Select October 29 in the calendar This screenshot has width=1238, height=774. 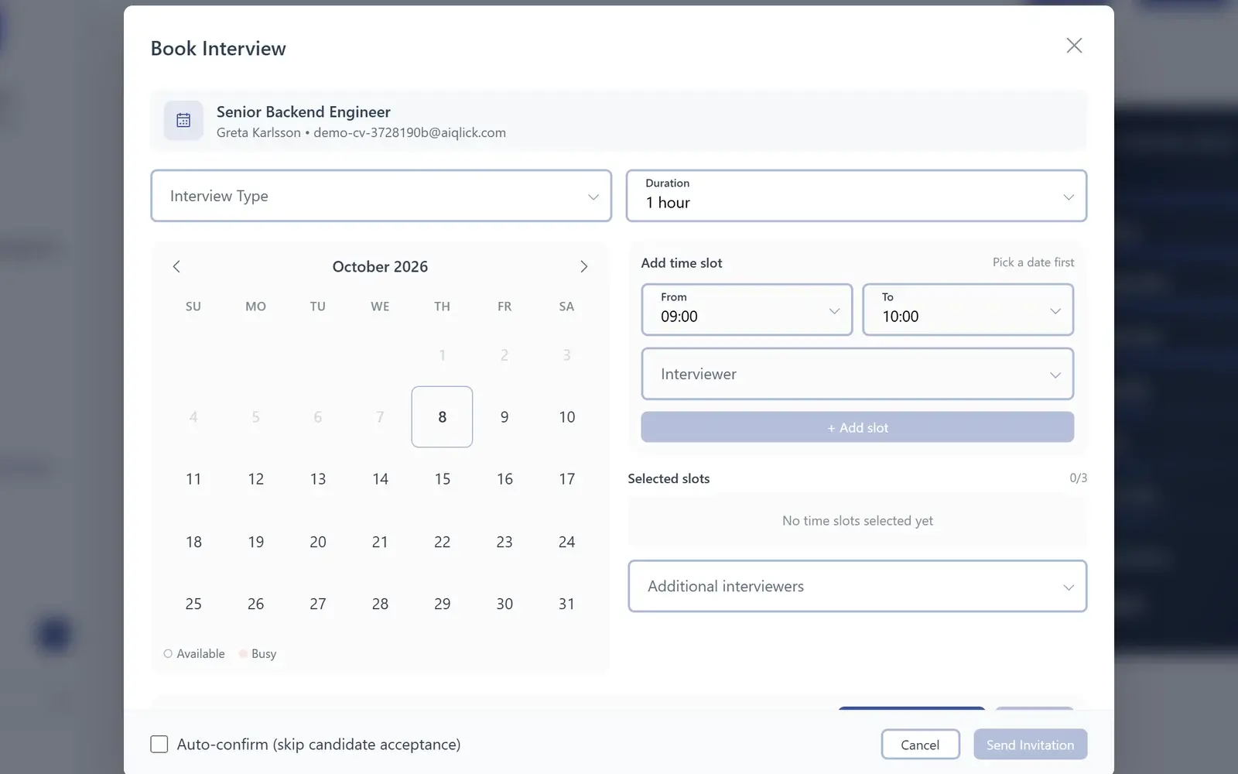pos(442,604)
